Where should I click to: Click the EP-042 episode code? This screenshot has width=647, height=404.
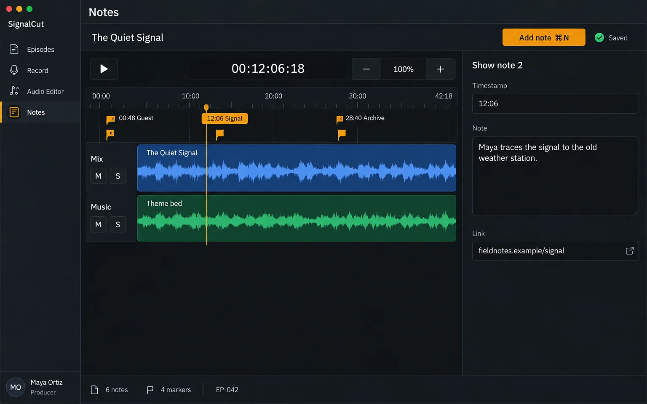pos(227,390)
